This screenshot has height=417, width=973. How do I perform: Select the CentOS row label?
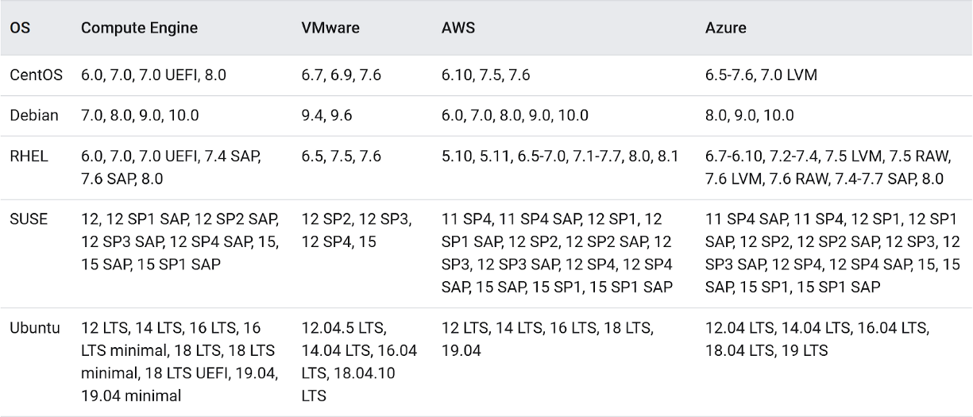coord(36,75)
